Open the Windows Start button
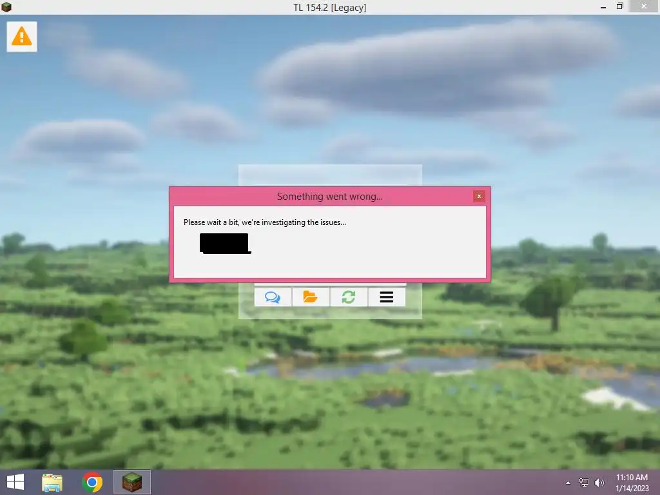This screenshot has height=495, width=660. 15,482
